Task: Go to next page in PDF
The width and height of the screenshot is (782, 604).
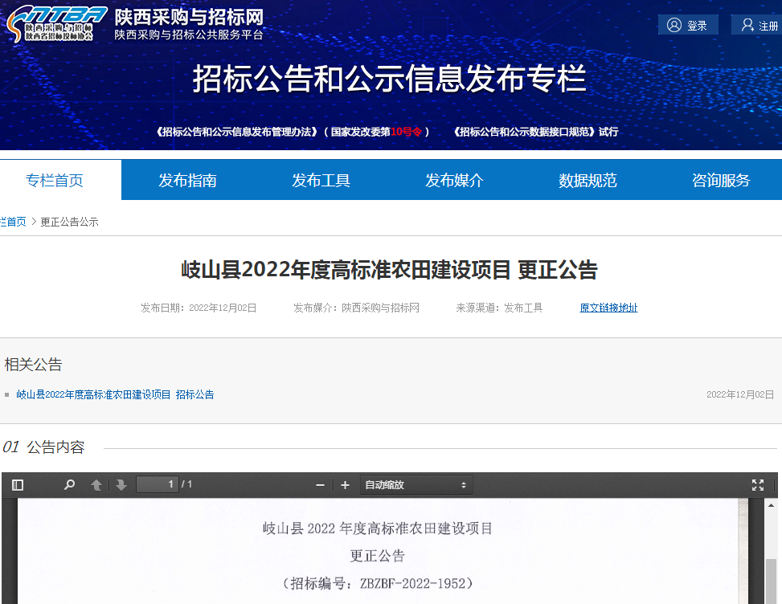Action: click(x=121, y=485)
